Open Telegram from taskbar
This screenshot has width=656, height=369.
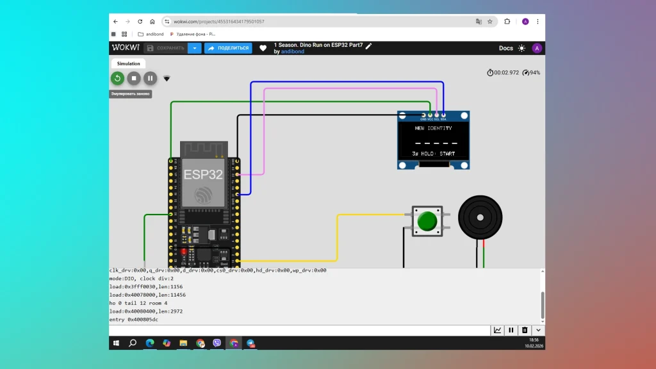pyautogui.click(x=250, y=343)
